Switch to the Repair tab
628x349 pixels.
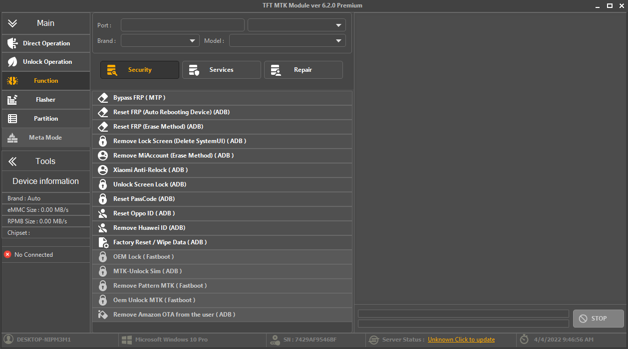pyautogui.click(x=303, y=70)
